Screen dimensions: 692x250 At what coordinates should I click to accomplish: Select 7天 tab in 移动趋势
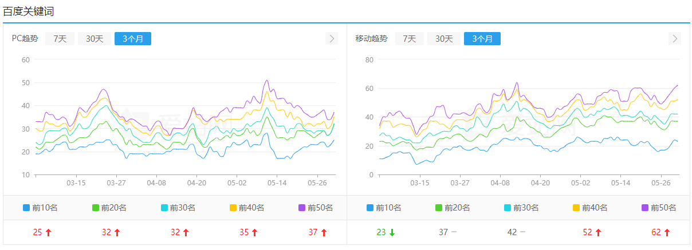[409, 39]
